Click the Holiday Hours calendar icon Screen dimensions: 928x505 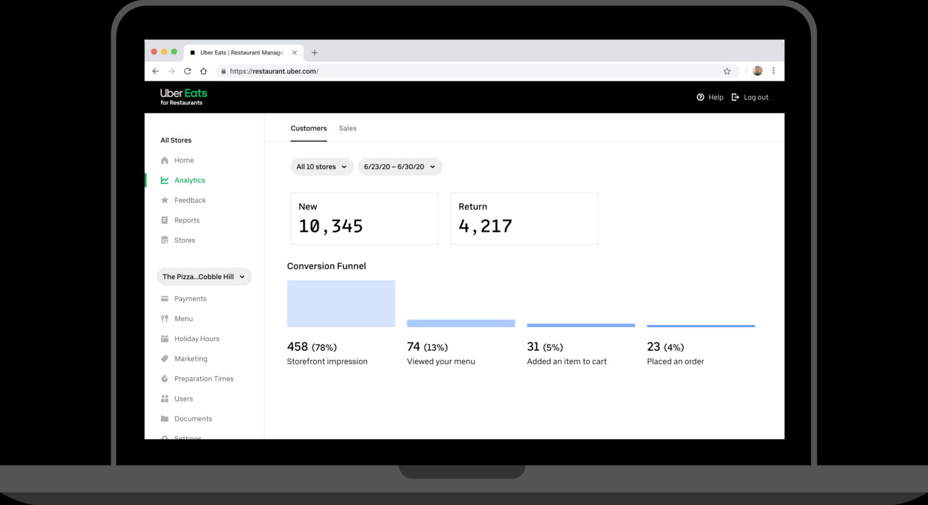click(x=164, y=339)
